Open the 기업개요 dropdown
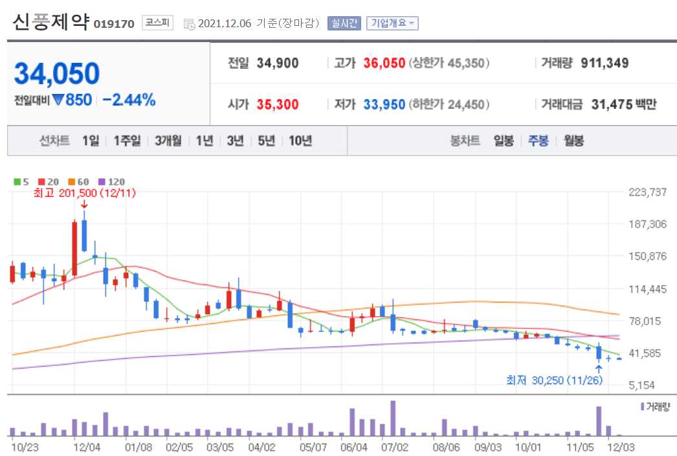The height and width of the screenshot is (456, 677). pyautogui.click(x=392, y=23)
